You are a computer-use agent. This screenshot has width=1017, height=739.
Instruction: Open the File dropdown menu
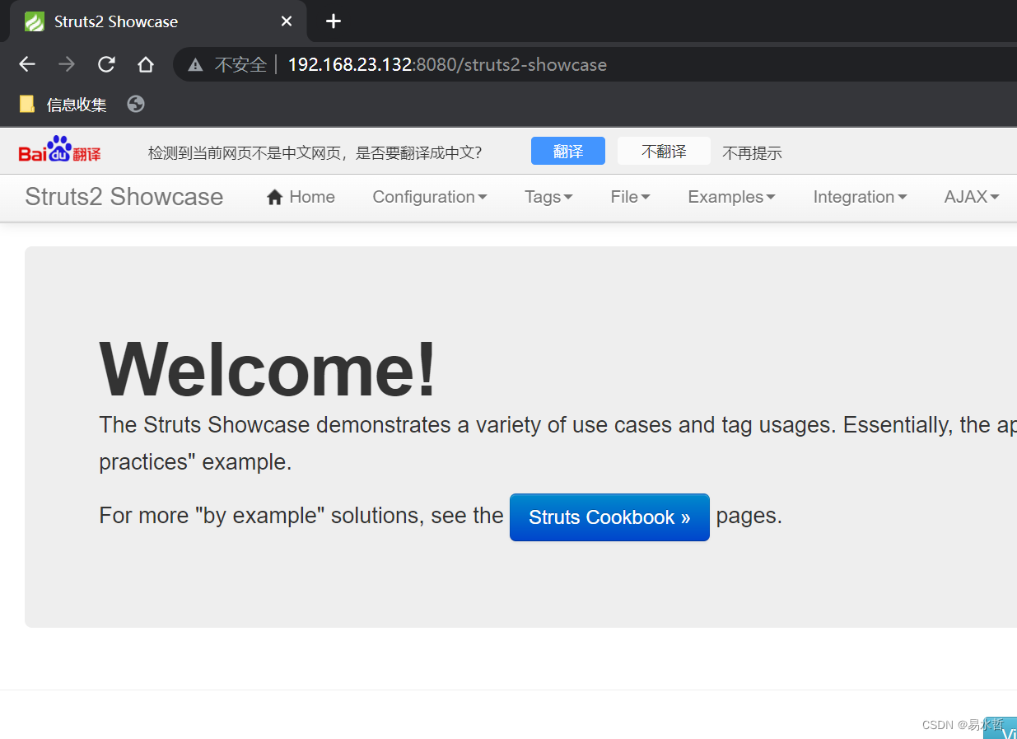pos(630,197)
